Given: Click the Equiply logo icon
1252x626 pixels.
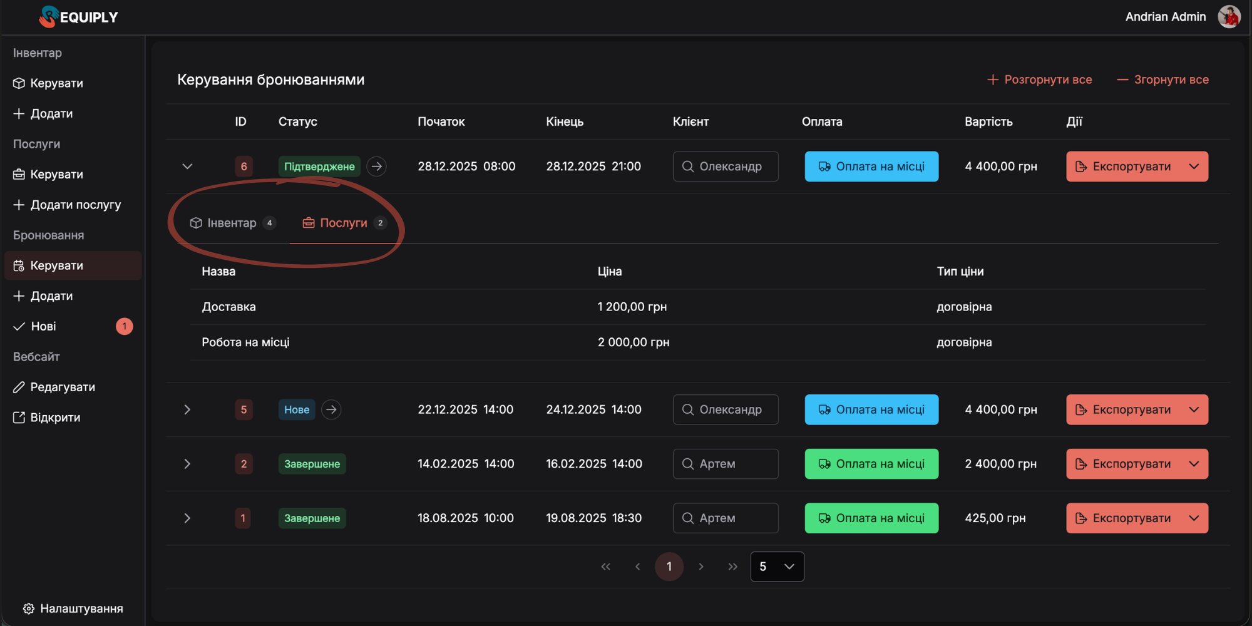Looking at the screenshot, I should click(x=48, y=17).
